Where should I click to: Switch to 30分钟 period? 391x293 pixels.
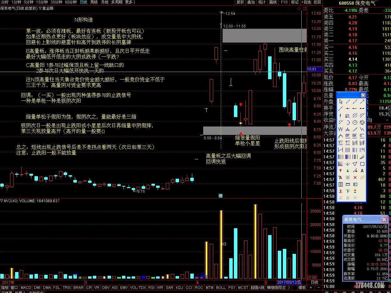click(56, 2)
